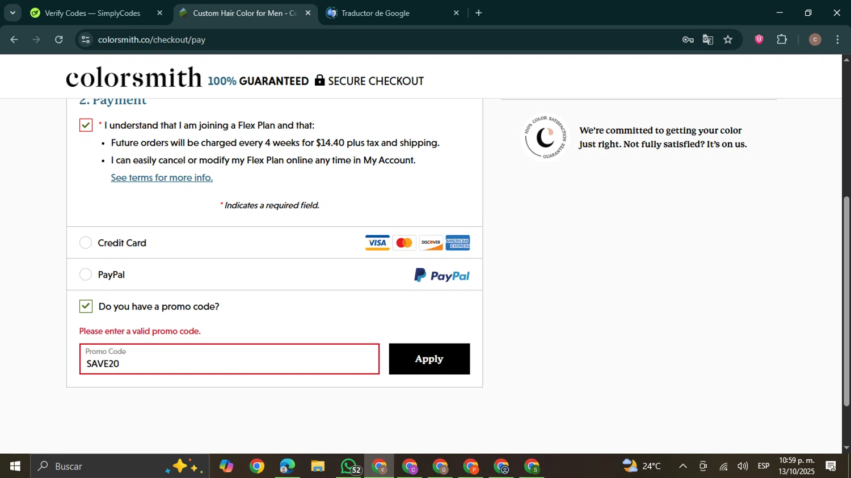851x478 pixels.
Task: Open the Chrome profile avatar
Action: pos(815,40)
